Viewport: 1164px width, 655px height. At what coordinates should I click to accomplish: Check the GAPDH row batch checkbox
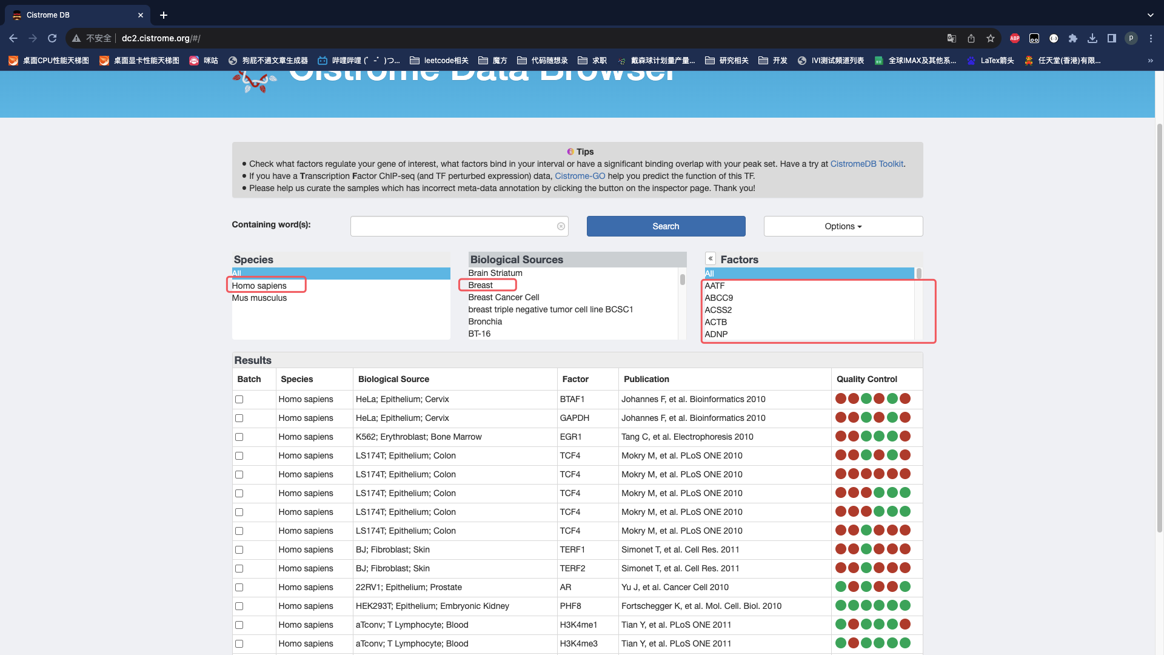[x=239, y=418]
